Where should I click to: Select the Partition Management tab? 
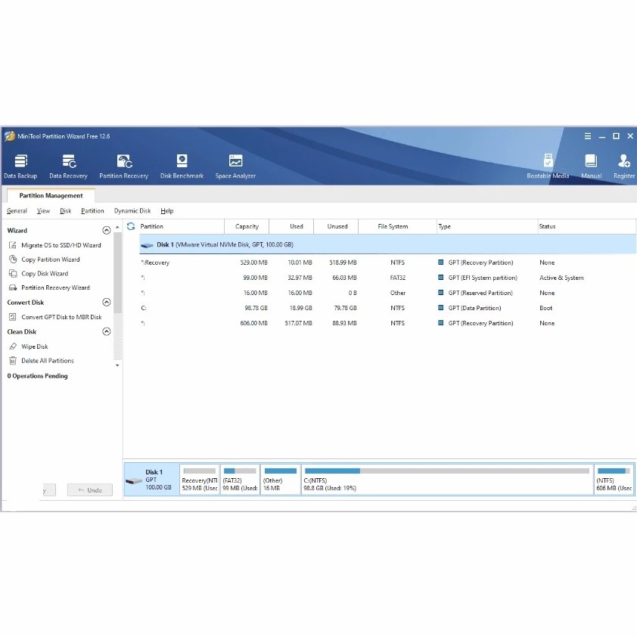click(x=51, y=195)
